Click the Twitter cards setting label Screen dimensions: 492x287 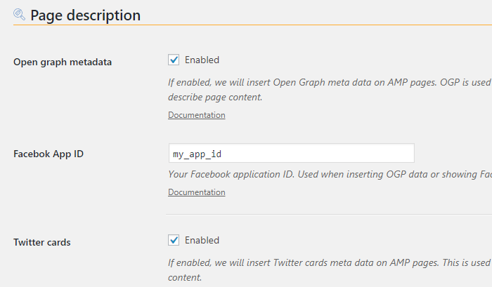(x=41, y=242)
